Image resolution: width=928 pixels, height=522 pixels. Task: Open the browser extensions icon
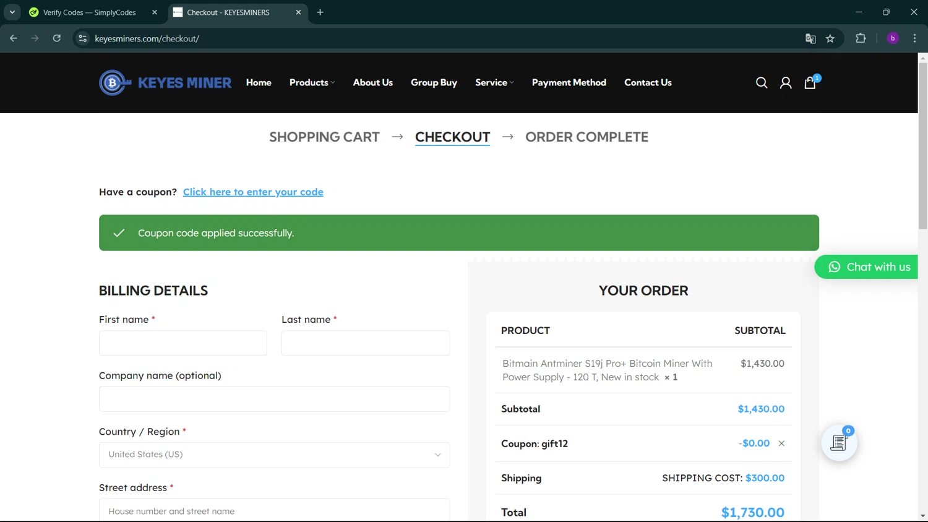[x=861, y=38]
